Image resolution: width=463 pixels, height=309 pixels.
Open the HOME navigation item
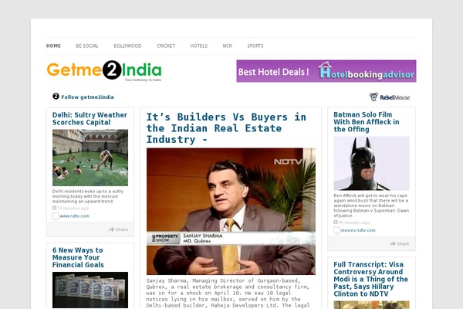pos(53,46)
